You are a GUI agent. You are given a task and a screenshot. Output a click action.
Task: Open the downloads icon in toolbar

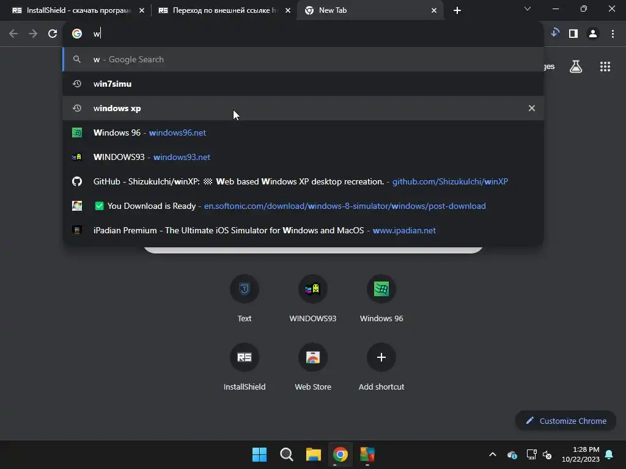tap(554, 34)
